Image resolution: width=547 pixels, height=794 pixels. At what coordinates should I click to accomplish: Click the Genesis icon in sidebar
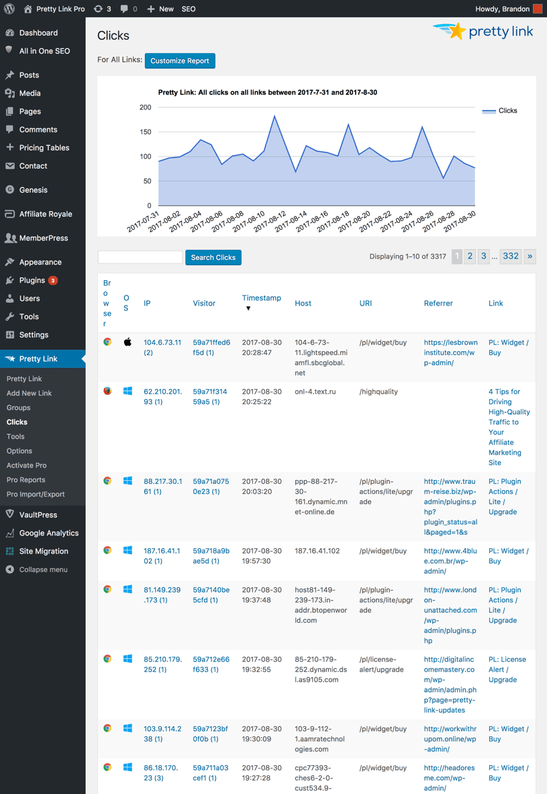(9, 190)
